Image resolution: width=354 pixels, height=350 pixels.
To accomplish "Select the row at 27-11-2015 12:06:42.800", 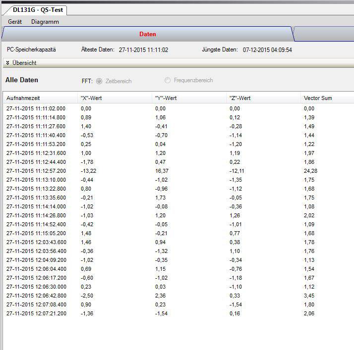I will click(36, 296).
